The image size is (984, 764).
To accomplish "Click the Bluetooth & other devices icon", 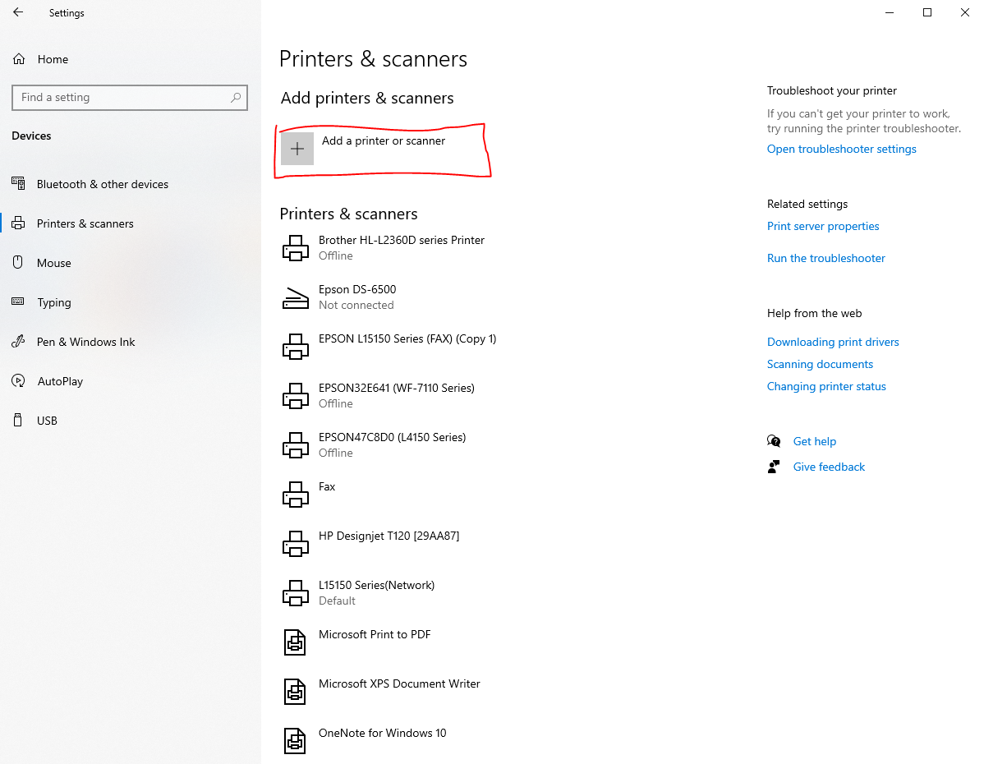I will pos(18,183).
